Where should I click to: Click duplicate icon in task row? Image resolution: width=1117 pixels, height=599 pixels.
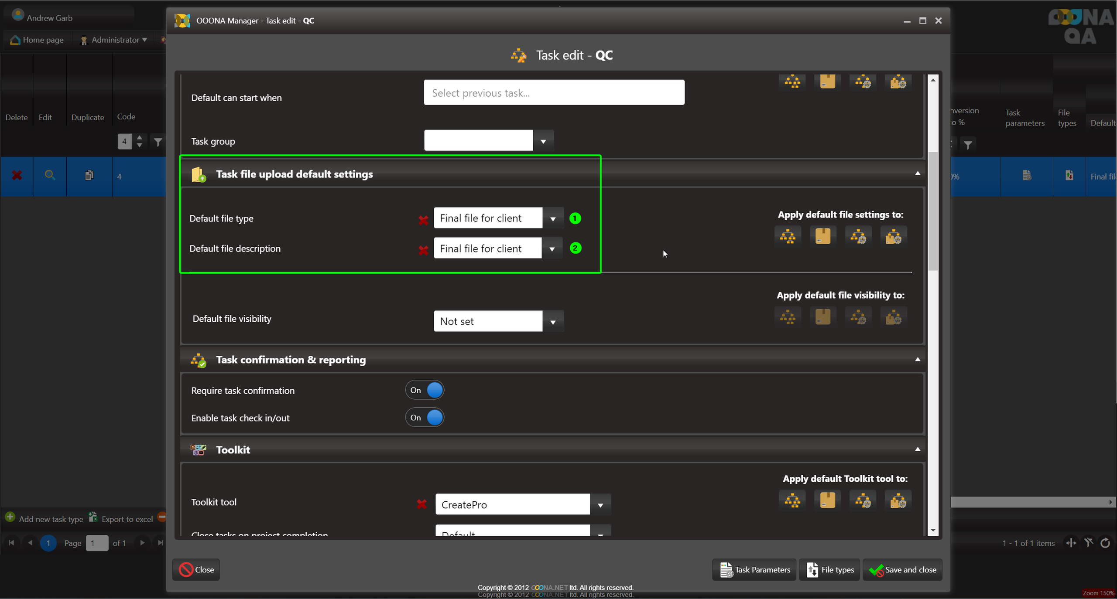[89, 176]
